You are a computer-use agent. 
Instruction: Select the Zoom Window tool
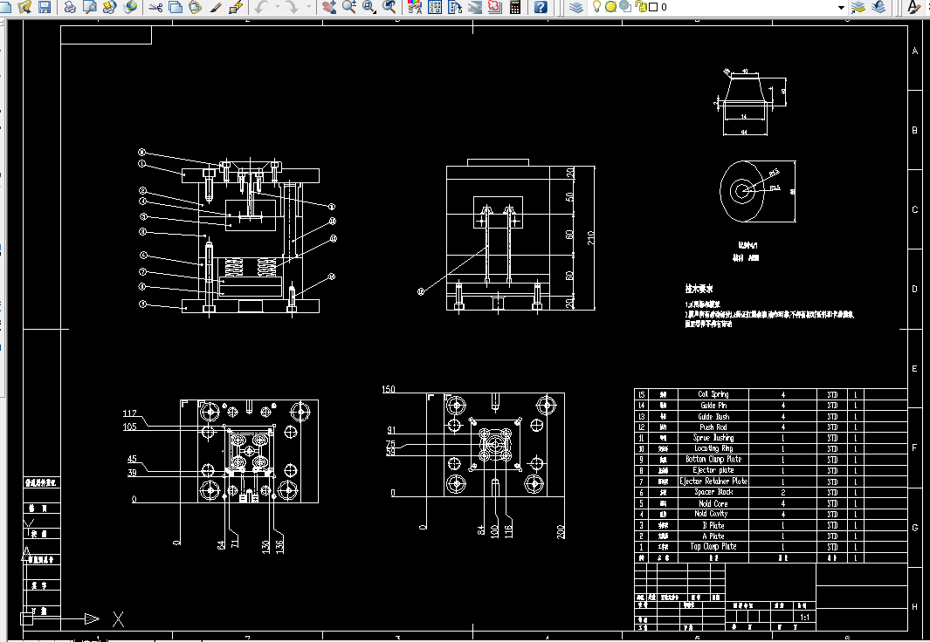(x=369, y=6)
